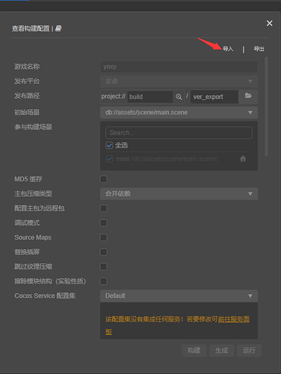Click the build path input field

click(x=150, y=96)
